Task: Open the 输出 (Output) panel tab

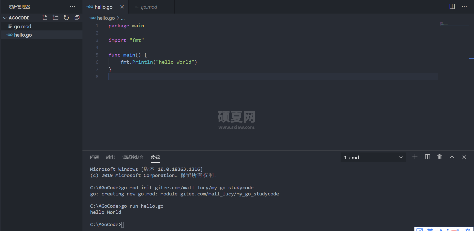Action: [x=110, y=157]
